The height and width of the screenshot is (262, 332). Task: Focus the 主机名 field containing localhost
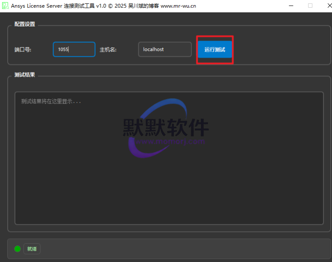point(165,49)
